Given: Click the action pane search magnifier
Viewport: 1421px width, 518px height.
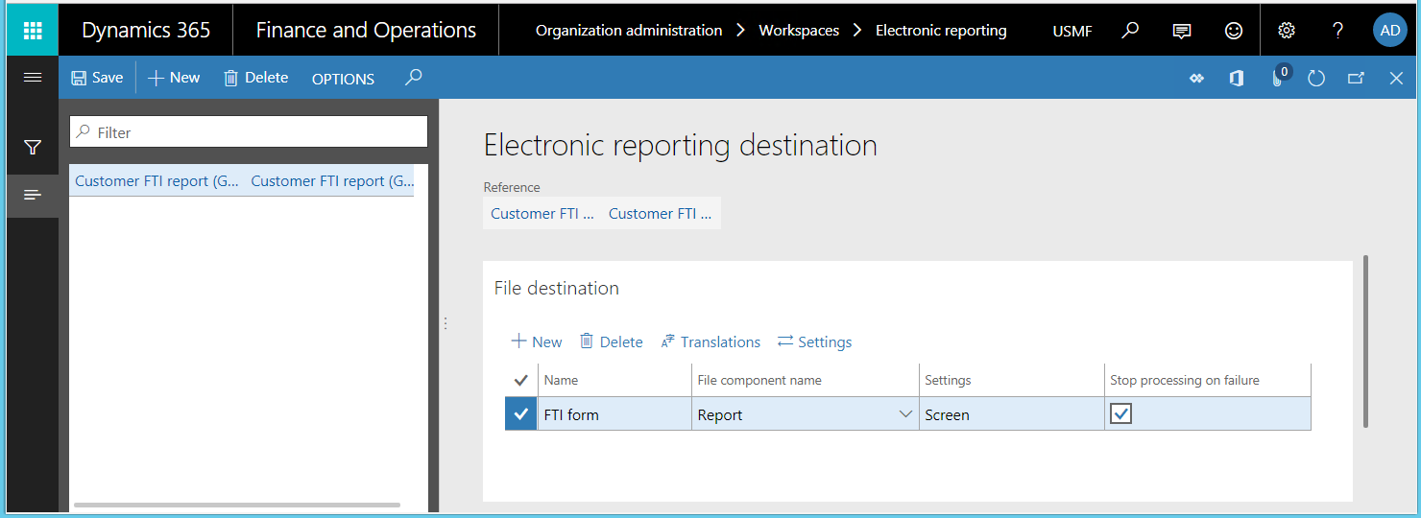Looking at the screenshot, I should click(x=413, y=78).
